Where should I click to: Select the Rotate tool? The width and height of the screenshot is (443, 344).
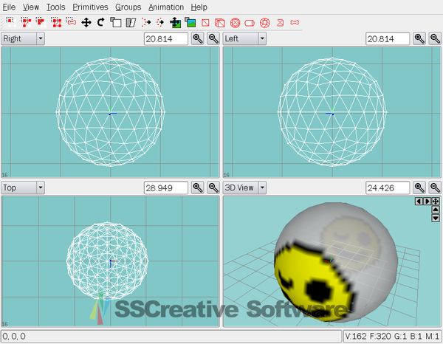[101, 22]
